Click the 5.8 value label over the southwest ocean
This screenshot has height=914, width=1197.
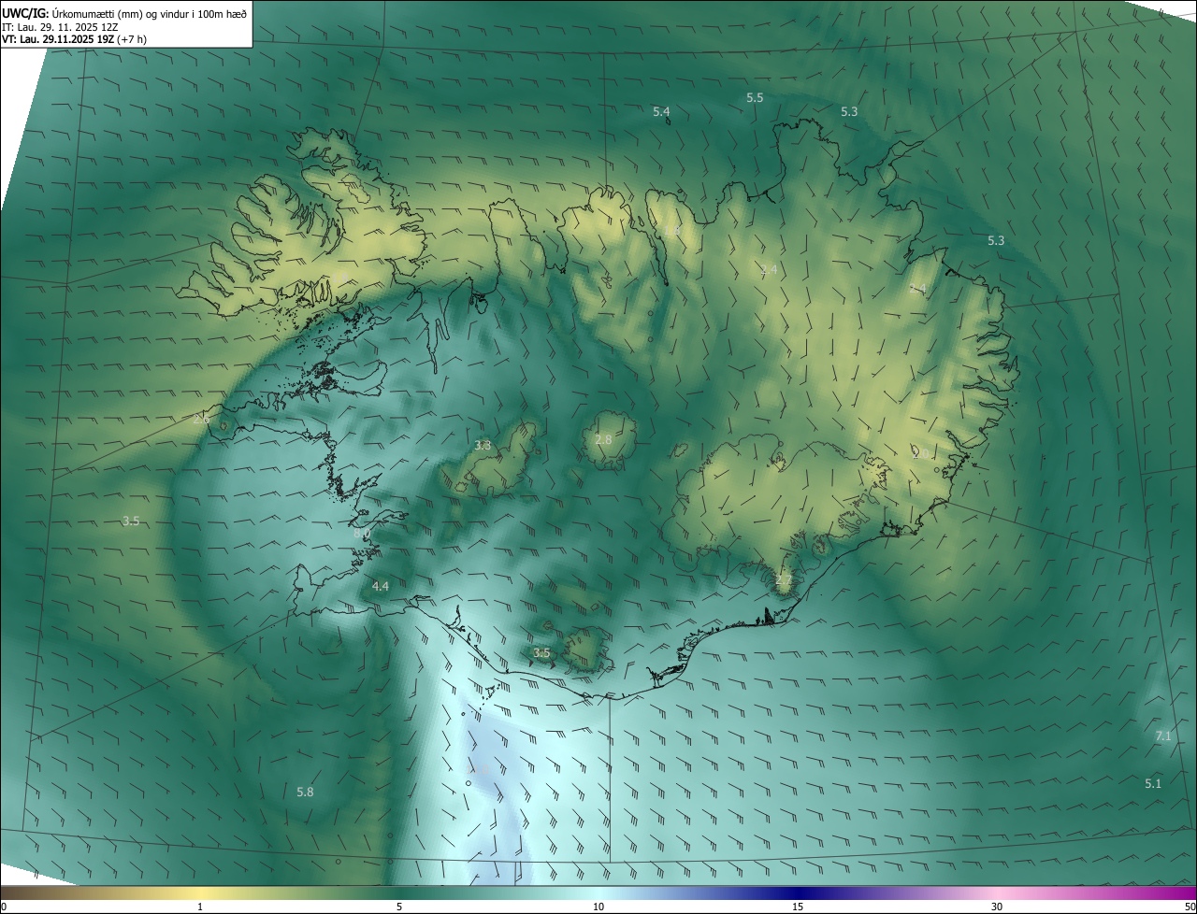(305, 793)
